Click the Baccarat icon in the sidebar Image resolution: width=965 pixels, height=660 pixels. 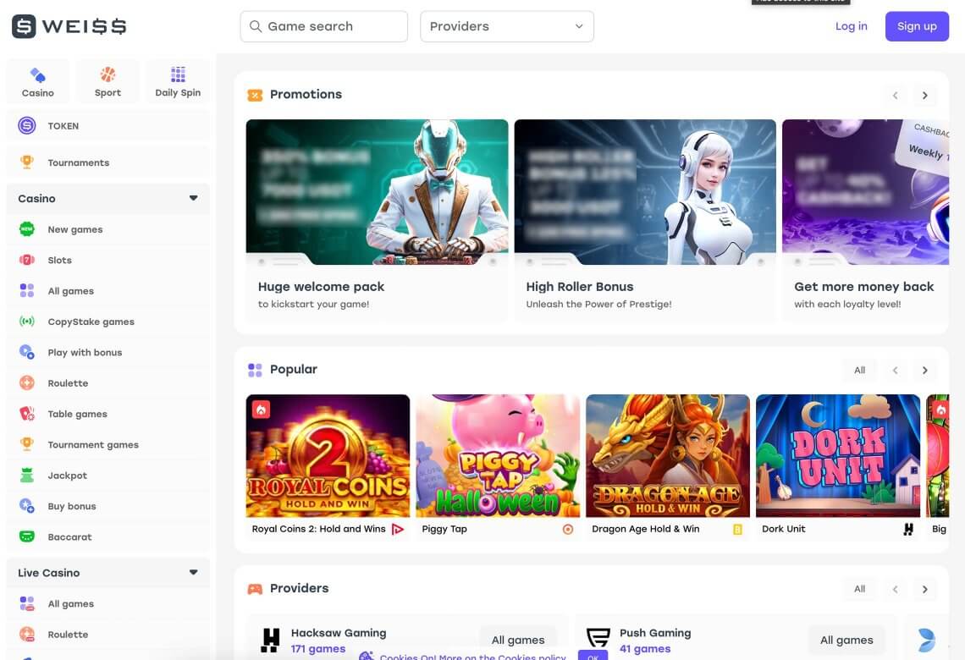point(26,537)
